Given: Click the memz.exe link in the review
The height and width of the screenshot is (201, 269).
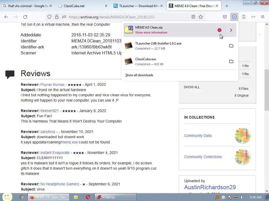Looking at the screenshot, I should (x=69, y=142).
